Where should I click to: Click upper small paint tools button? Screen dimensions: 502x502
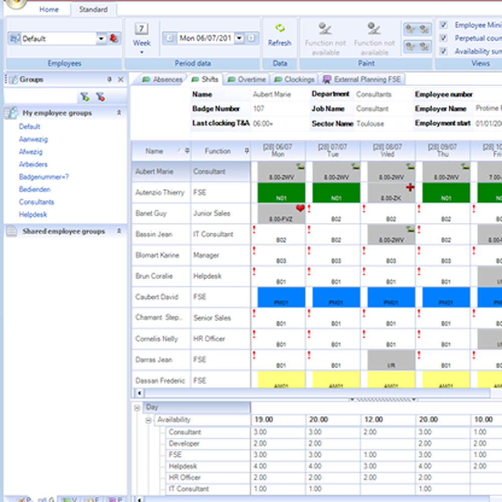pos(417,30)
